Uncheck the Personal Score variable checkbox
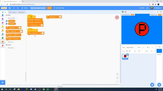The width and height of the screenshot is (163, 91). pyautogui.click(x=7, y=24)
